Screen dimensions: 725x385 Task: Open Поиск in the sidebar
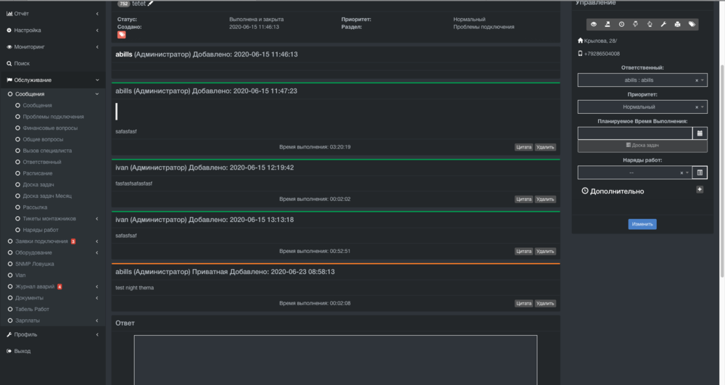click(x=22, y=64)
